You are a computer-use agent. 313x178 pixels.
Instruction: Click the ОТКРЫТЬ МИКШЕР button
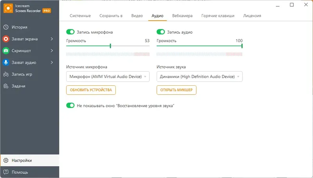point(176,90)
